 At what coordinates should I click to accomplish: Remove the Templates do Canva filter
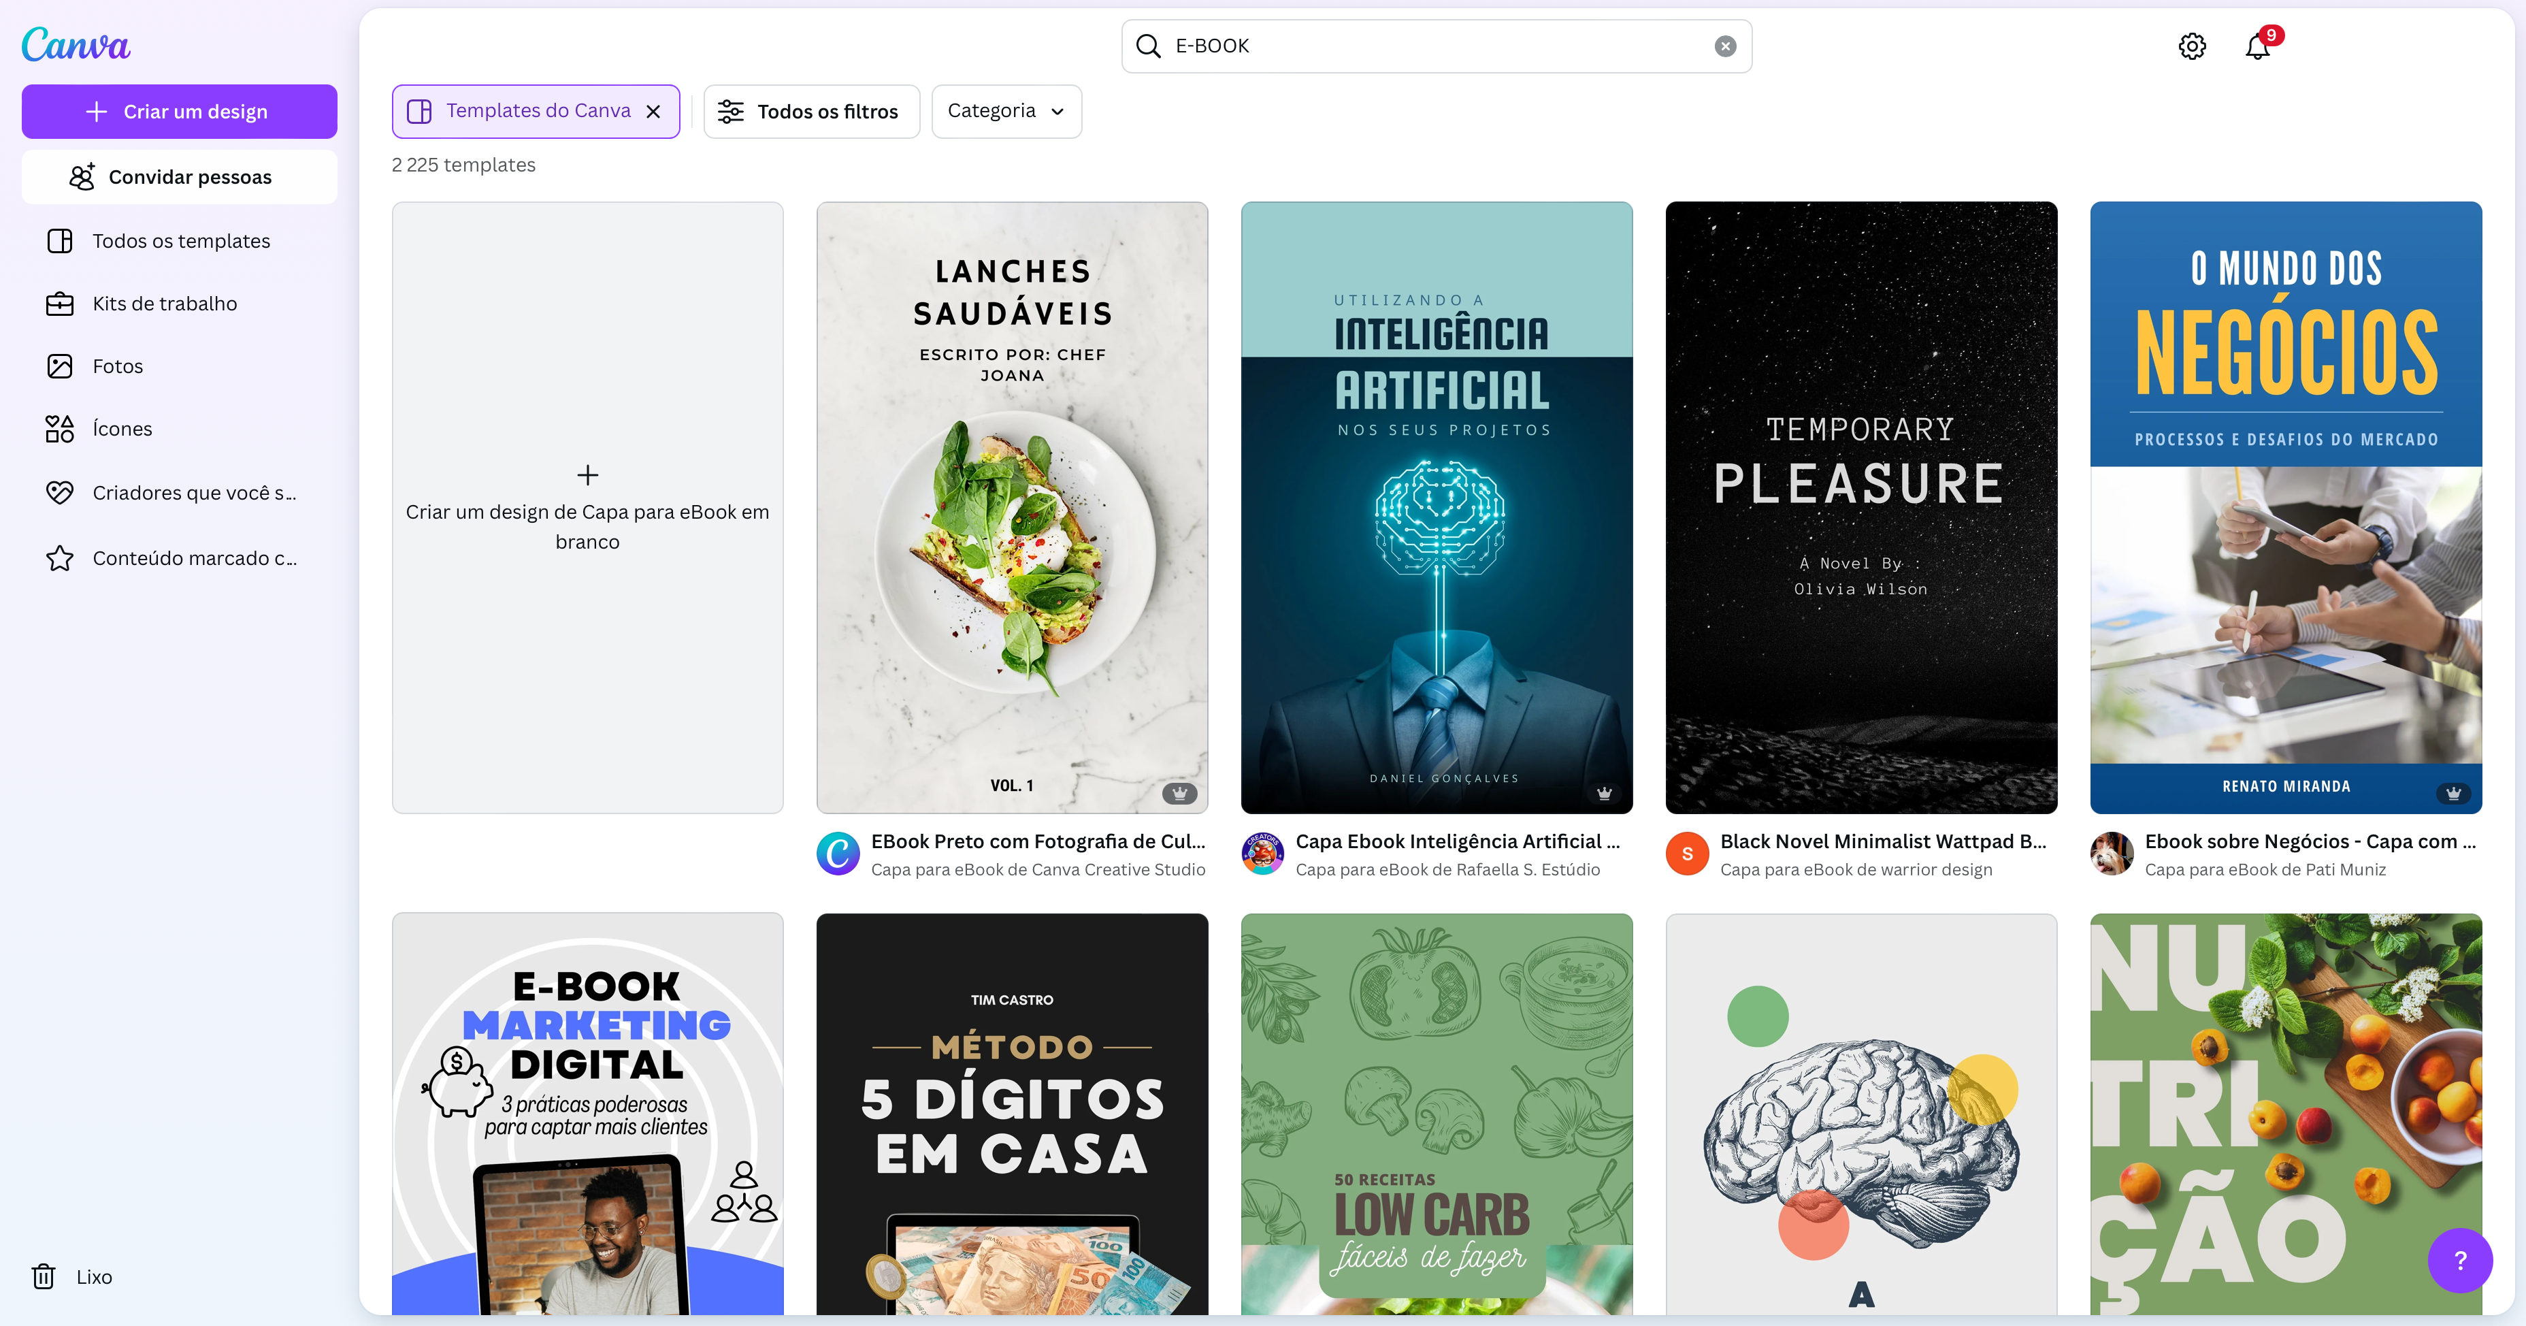(653, 112)
